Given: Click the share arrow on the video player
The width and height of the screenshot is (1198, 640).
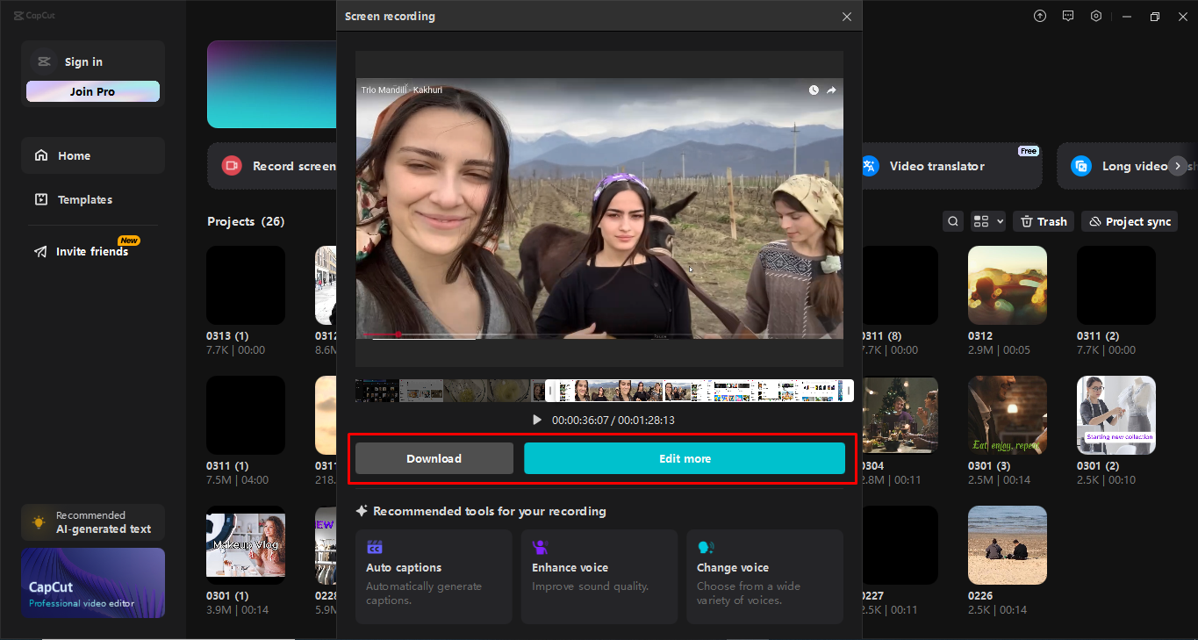Looking at the screenshot, I should point(831,90).
